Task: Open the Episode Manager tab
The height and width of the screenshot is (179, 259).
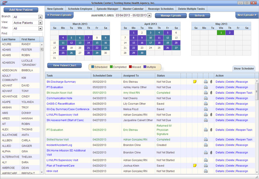Action: click(x=107, y=9)
